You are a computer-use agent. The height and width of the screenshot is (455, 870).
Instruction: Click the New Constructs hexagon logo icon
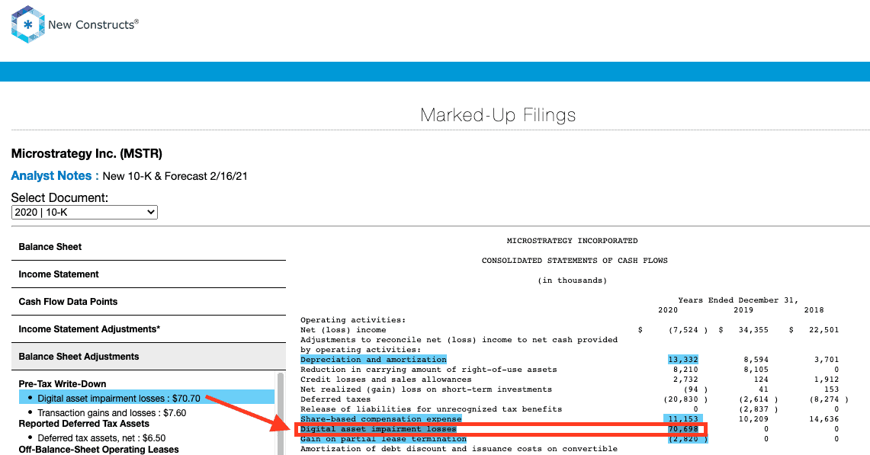coord(27,24)
